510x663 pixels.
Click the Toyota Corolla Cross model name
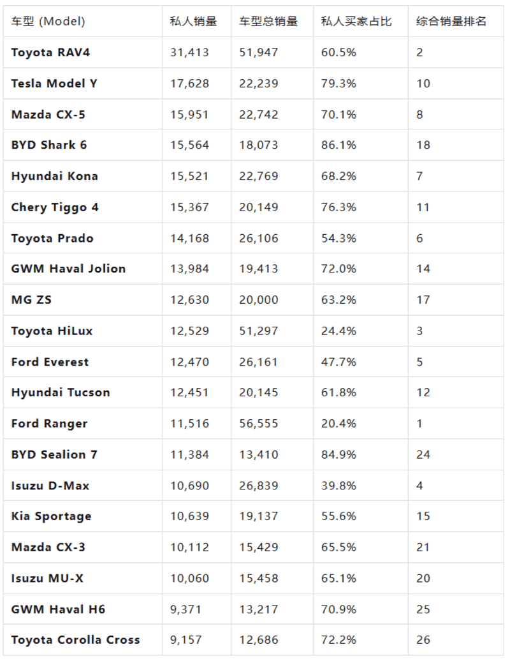[75, 639]
